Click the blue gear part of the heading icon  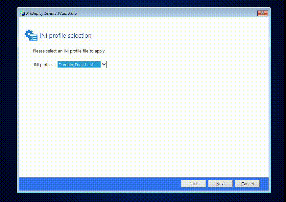tap(28, 33)
